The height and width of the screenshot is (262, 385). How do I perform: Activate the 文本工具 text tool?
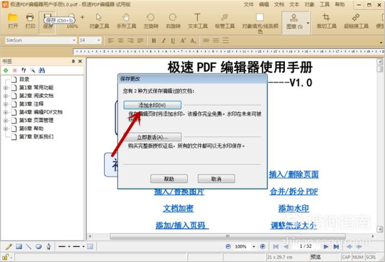pos(197,21)
